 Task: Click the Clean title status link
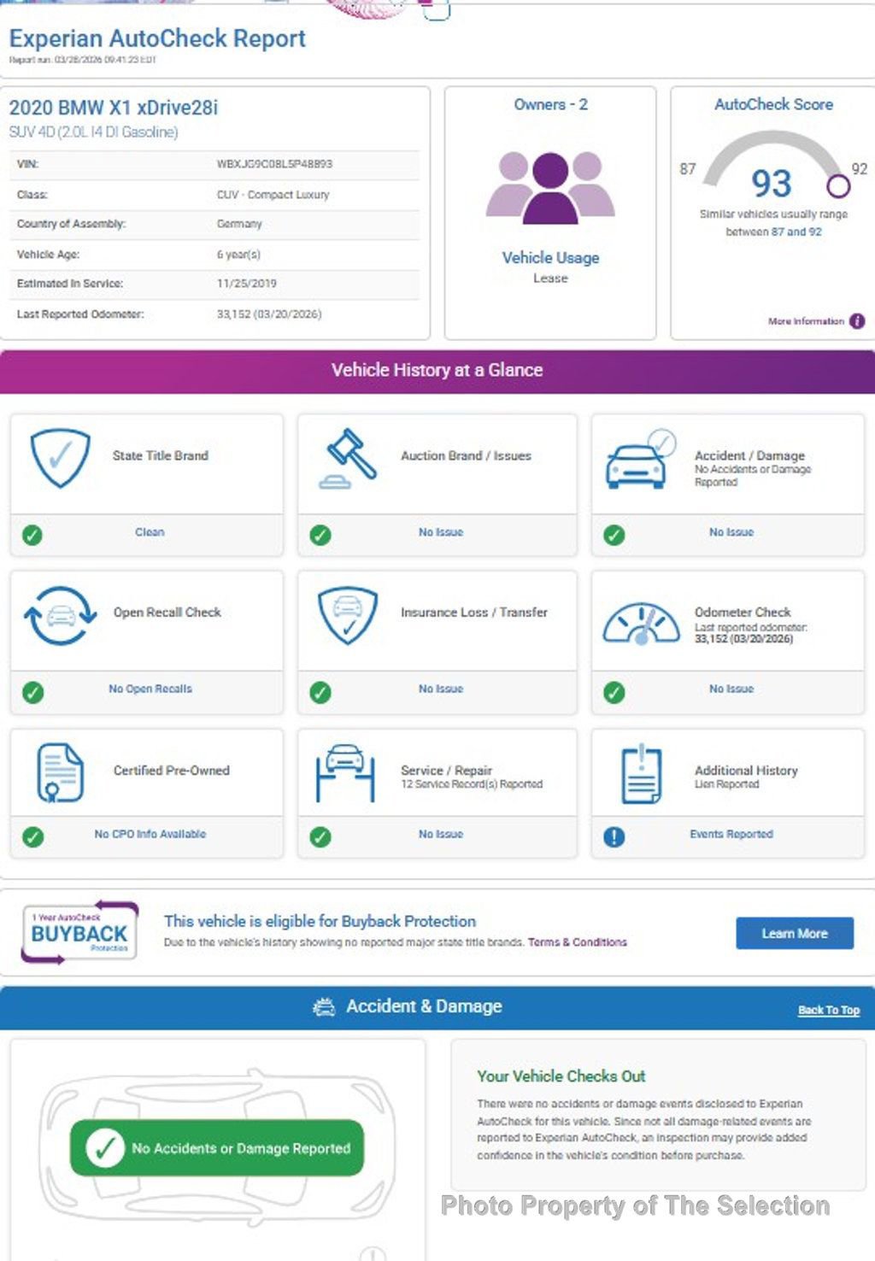click(x=149, y=532)
